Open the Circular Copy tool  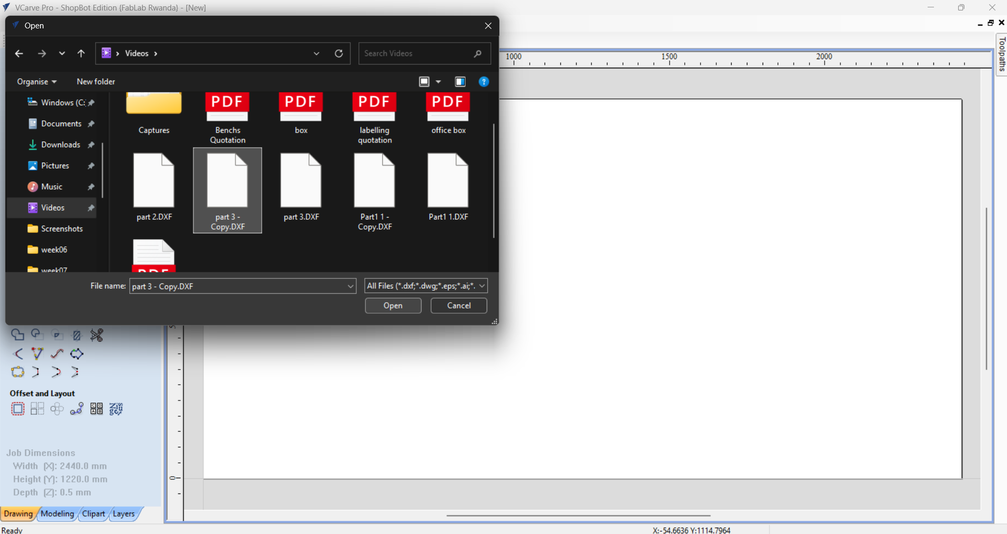(57, 409)
